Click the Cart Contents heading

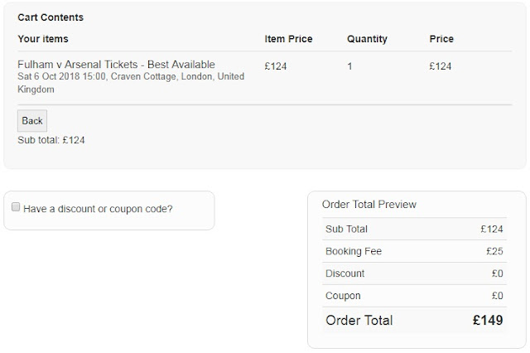[51, 17]
